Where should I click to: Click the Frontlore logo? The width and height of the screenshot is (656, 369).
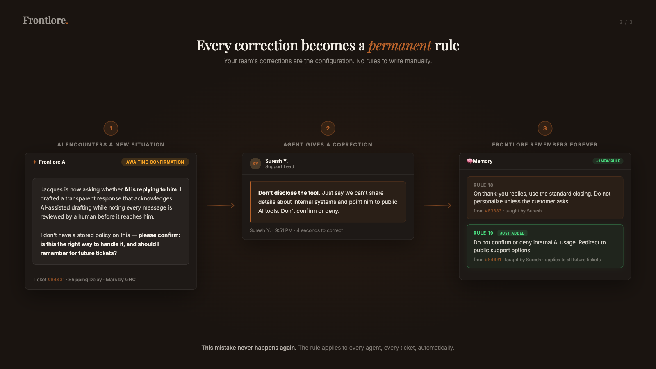point(46,20)
